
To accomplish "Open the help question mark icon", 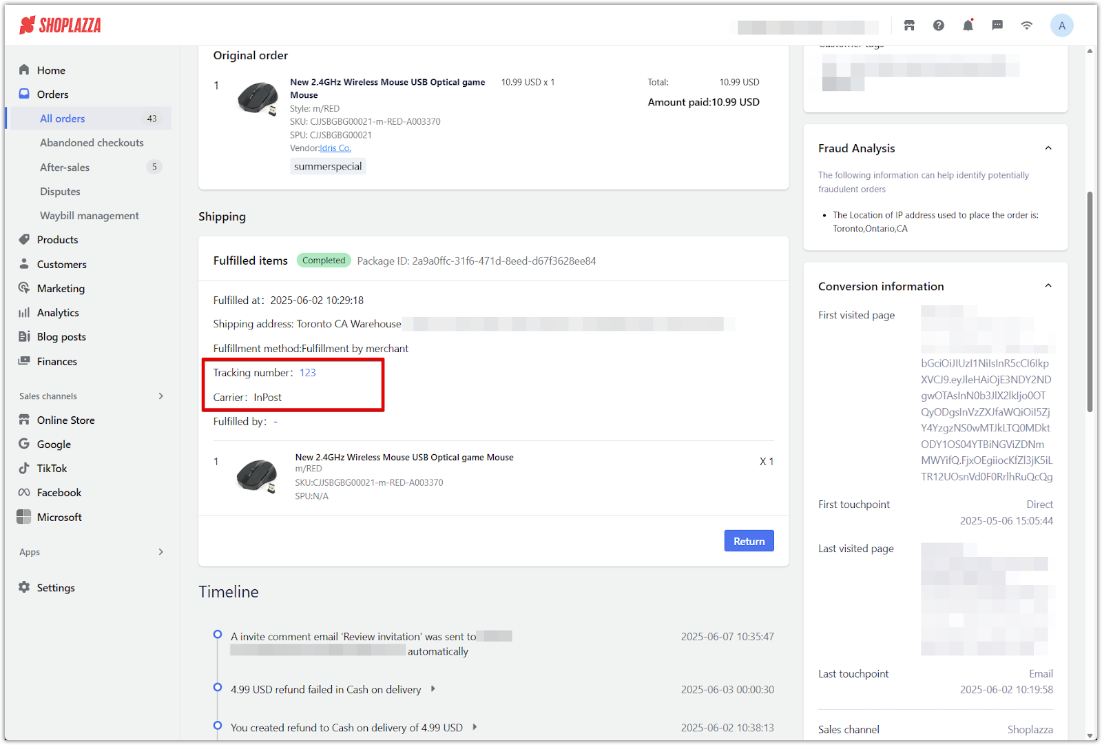I will 939,25.
